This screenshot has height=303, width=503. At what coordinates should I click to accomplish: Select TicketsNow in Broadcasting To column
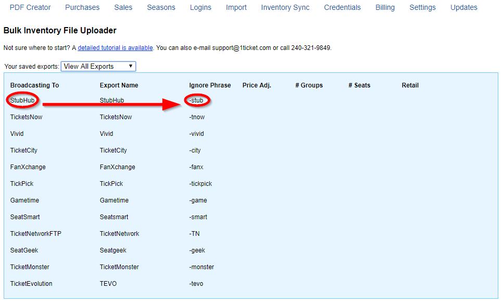27,117
